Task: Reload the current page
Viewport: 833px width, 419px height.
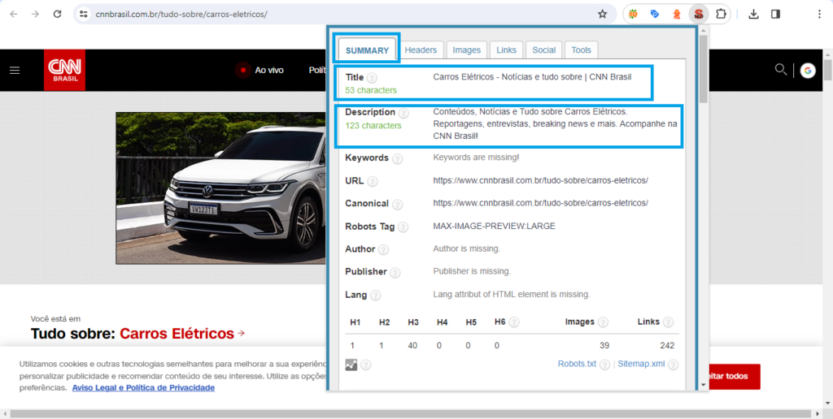Action: [58, 15]
